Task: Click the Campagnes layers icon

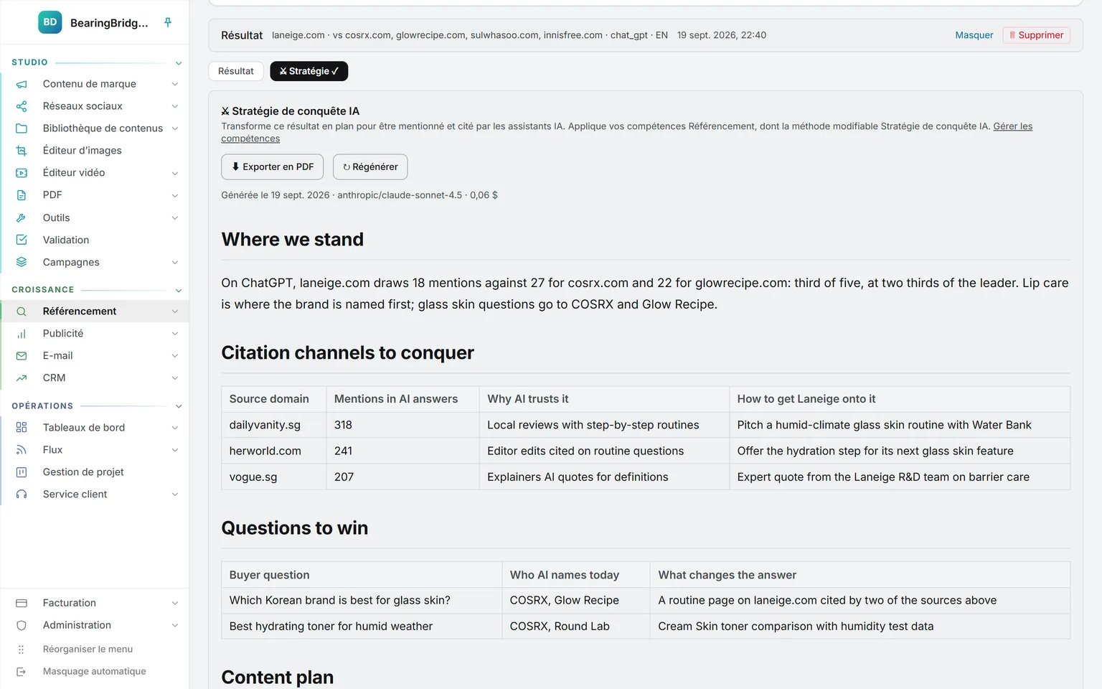Action: [22, 262]
